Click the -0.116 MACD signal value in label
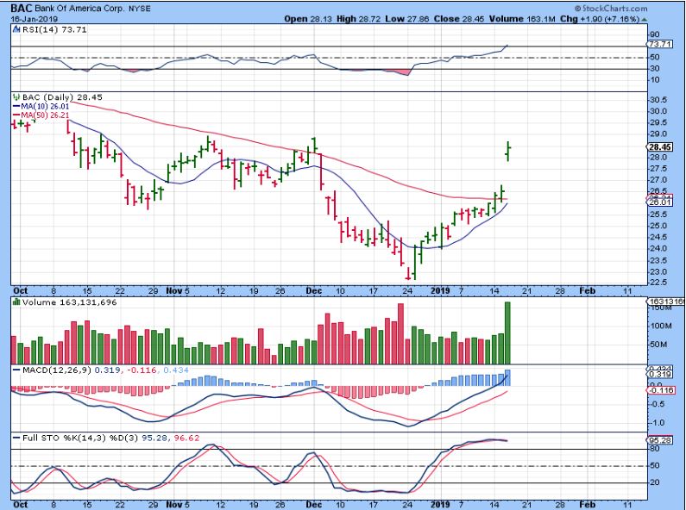Viewport: 686px width, 510px height. [142, 370]
